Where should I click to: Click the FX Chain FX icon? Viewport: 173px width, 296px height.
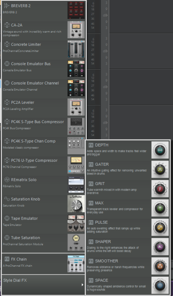tap(7, 259)
